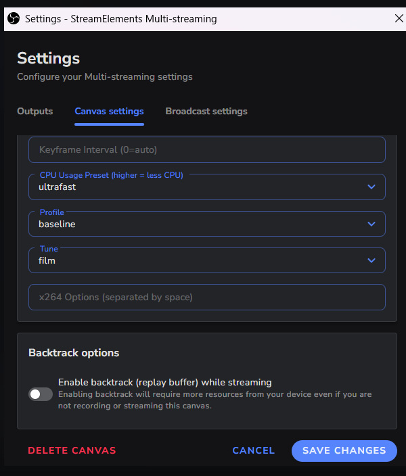Click the 'Backtrack options' section heading
The height and width of the screenshot is (476, 406).
(x=74, y=353)
